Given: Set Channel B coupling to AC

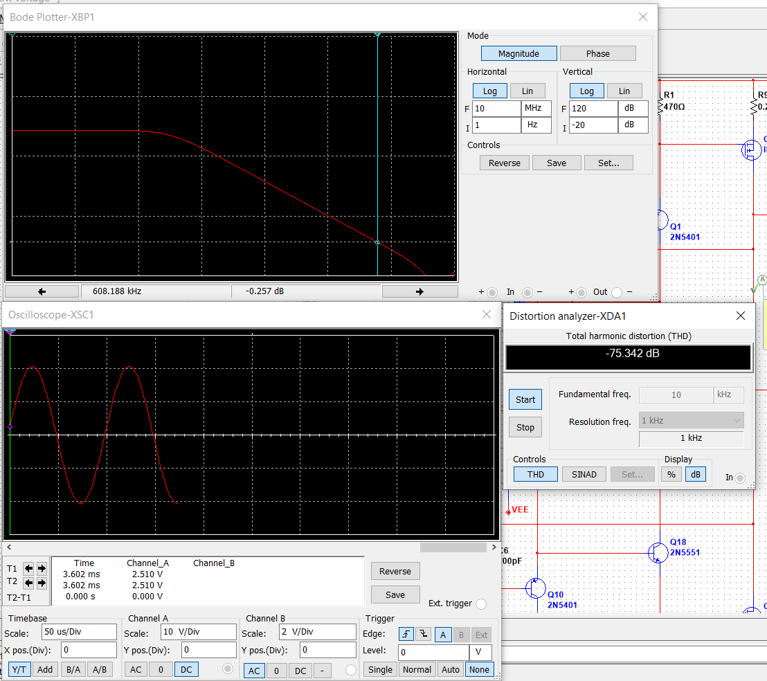Looking at the screenshot, I should click(x=254, y=670).
